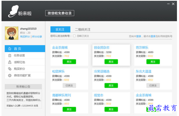Minimize the window using title bar icon
The height and width of the screenshot is (116, 179).
click(x=168, y=4)
